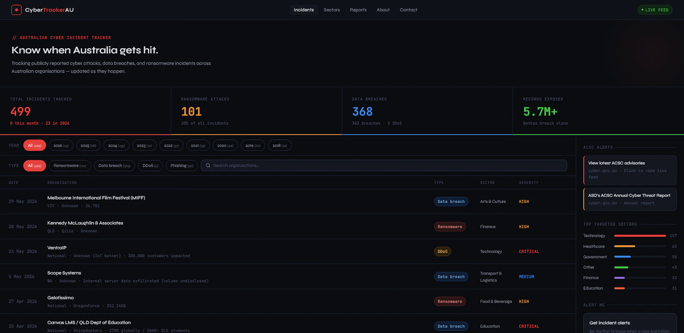The width and height of the screenshot is (684, 333).
Task: Filter incidents by year 2023
Action: (144, 146)
